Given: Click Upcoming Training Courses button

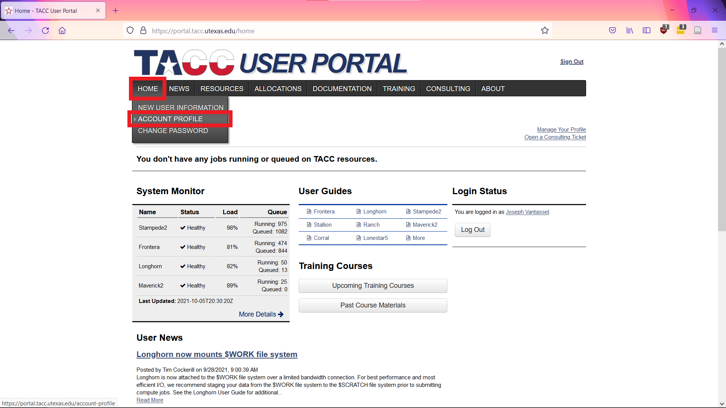Looking at the screenshot, I should point(373,286).
